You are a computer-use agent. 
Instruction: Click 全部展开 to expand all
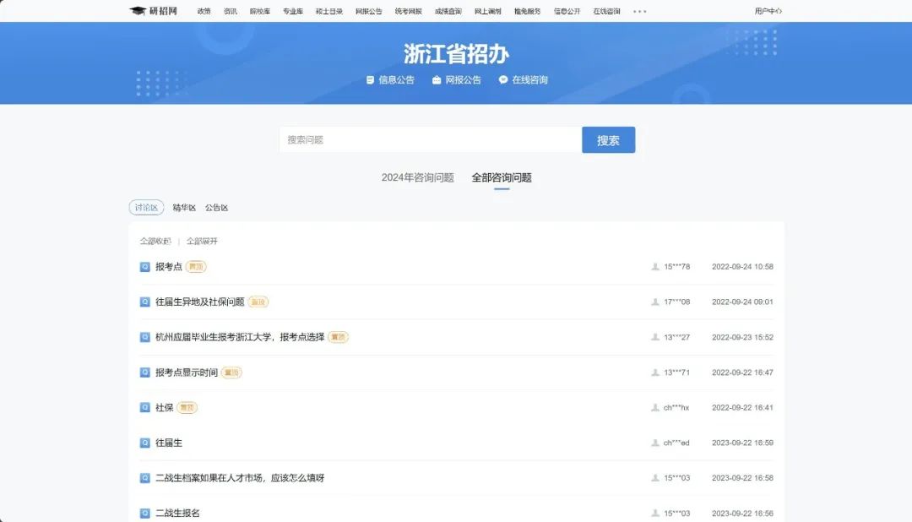click(202, 241)
